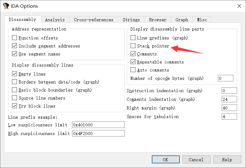The image size is (246, 168).
Task: Click the IDA Options title bar icon
Action: point(6,6)
